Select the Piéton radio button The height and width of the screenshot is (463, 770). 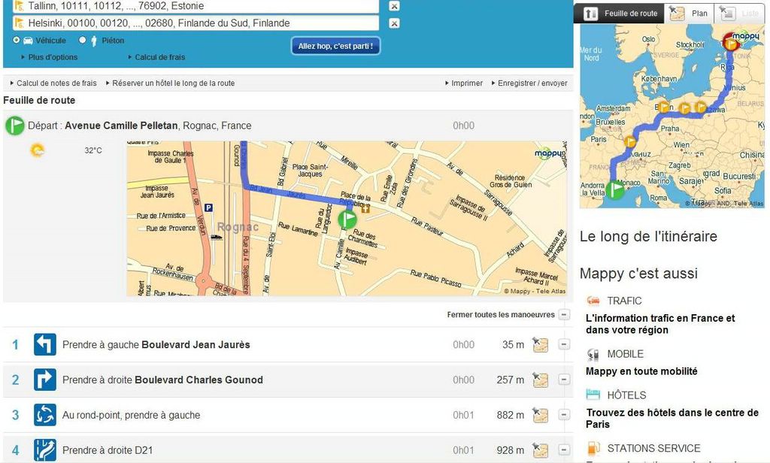coord(83,41)
